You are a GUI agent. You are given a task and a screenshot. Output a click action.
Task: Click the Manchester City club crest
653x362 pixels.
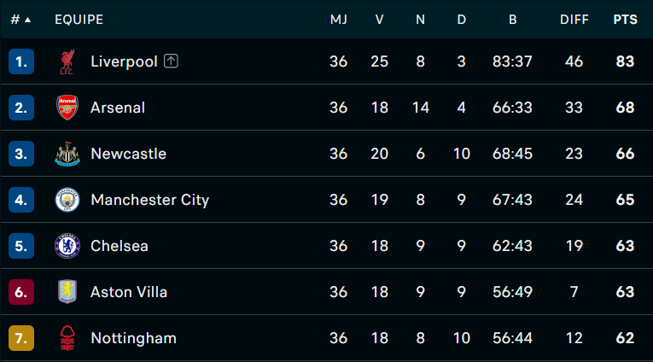coord(67,200)
